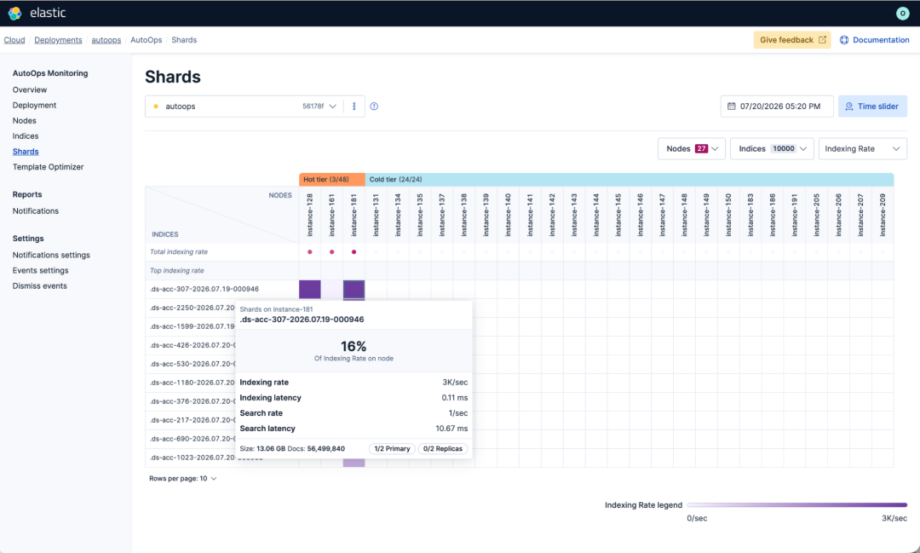Click the instance-209 node column header

(883, 215)
